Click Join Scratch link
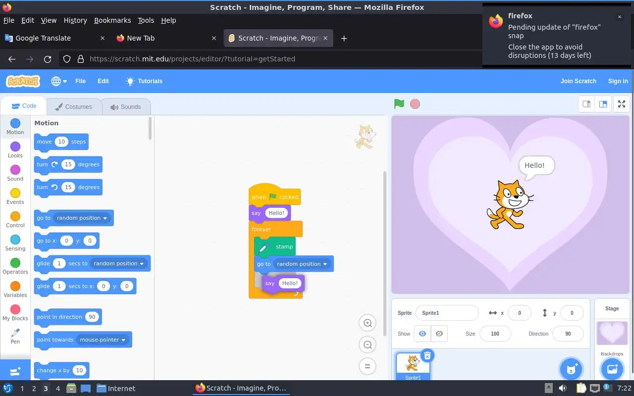Screen dimensions: 634x396 (578, 81)
